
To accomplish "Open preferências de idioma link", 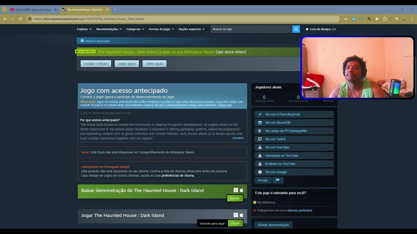I will (178, 175).
